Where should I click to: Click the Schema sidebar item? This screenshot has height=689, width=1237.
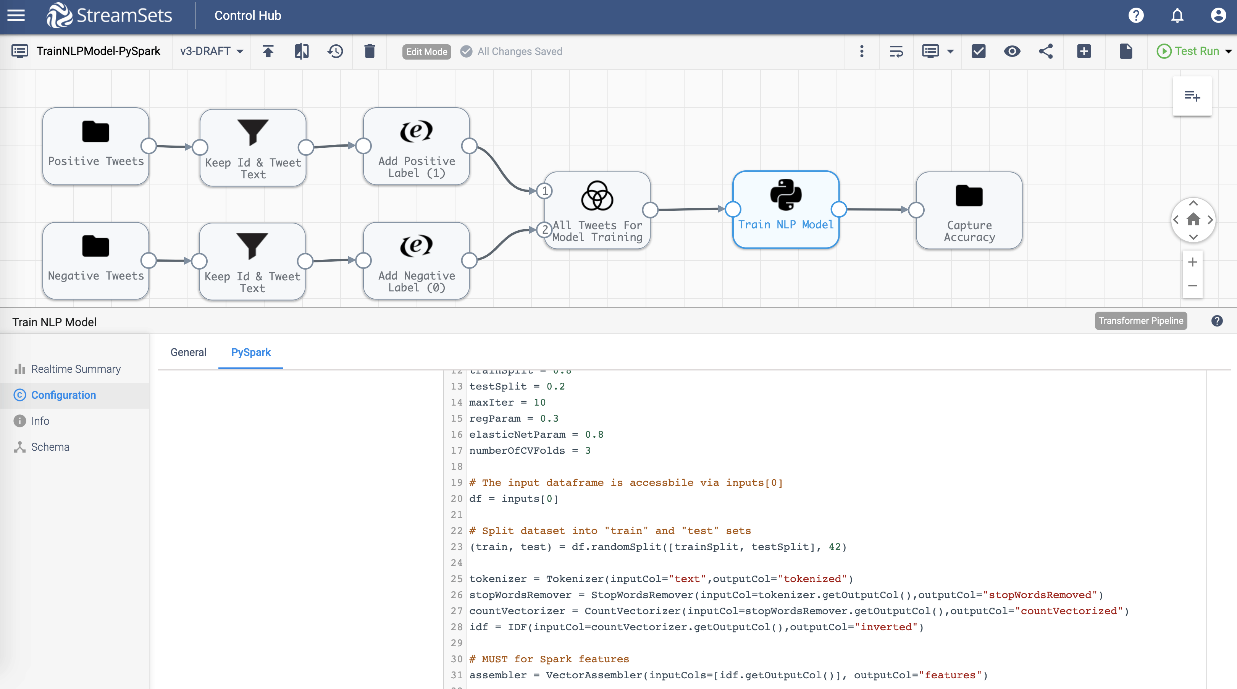50,447
